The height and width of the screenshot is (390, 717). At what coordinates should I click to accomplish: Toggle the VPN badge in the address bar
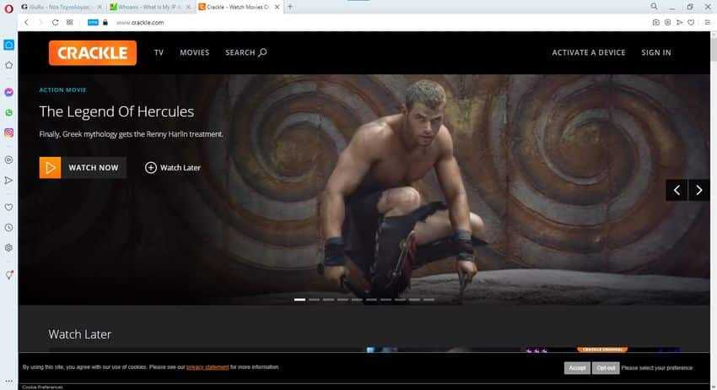tap(93, 23)
